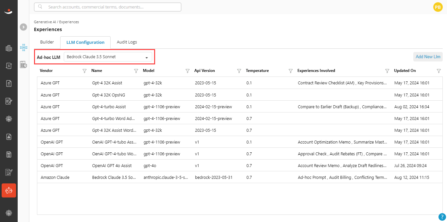Select the checklist document icon below AI icon
The image size is (447, 222).
point(24,64)
